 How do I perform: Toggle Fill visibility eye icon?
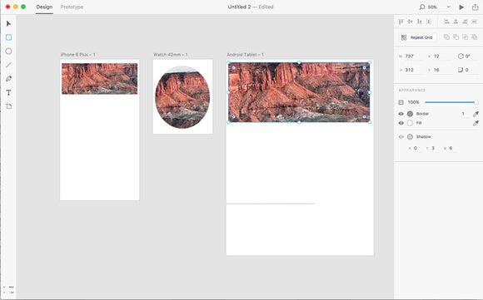point(401,123)
